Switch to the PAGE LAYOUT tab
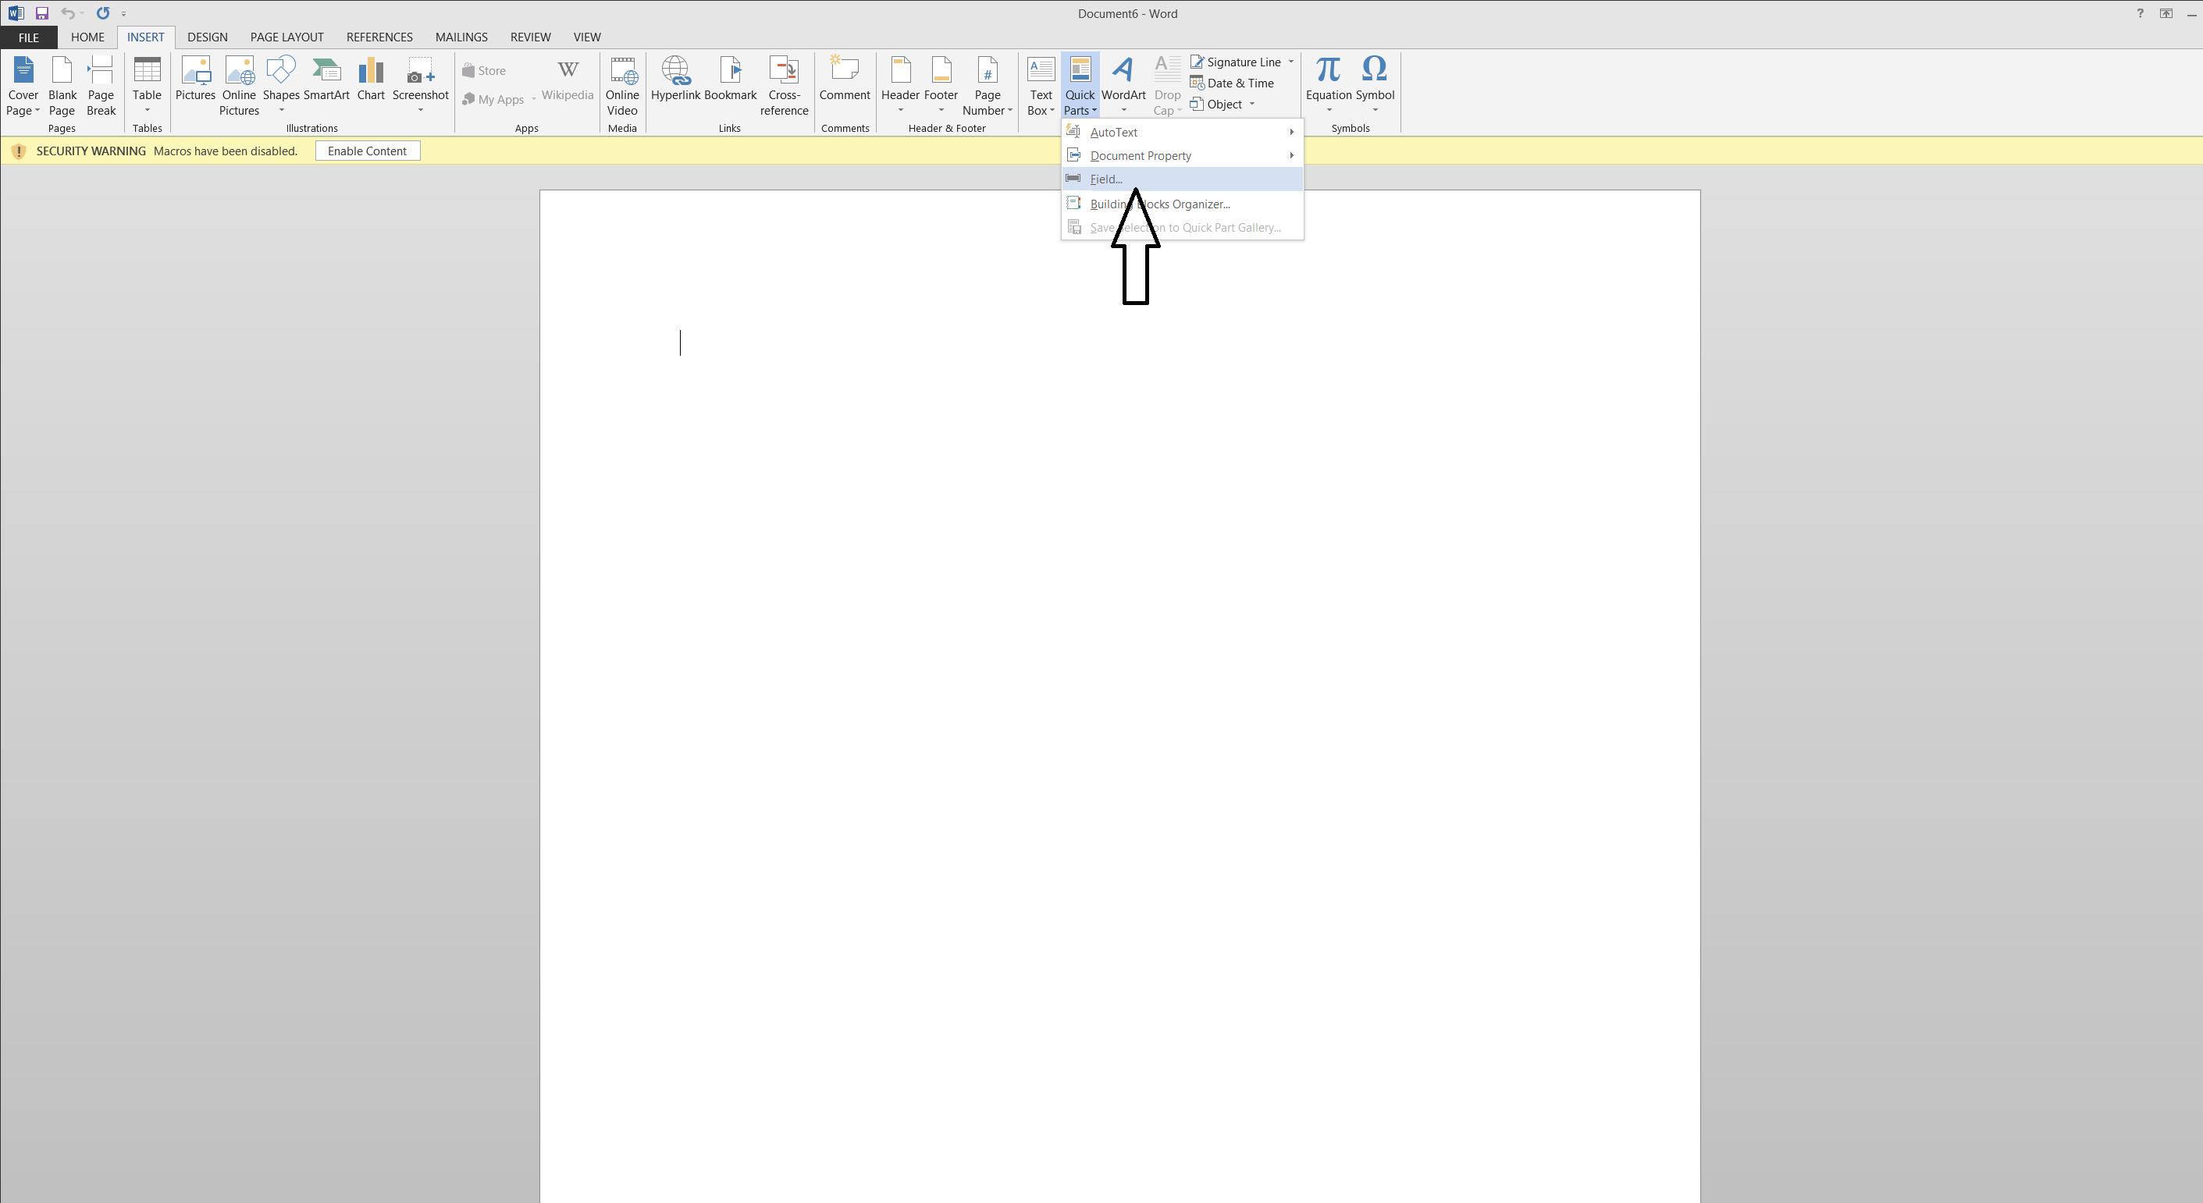The width and height of the screenshot is (2203, 1203). (x=286, y=37)
